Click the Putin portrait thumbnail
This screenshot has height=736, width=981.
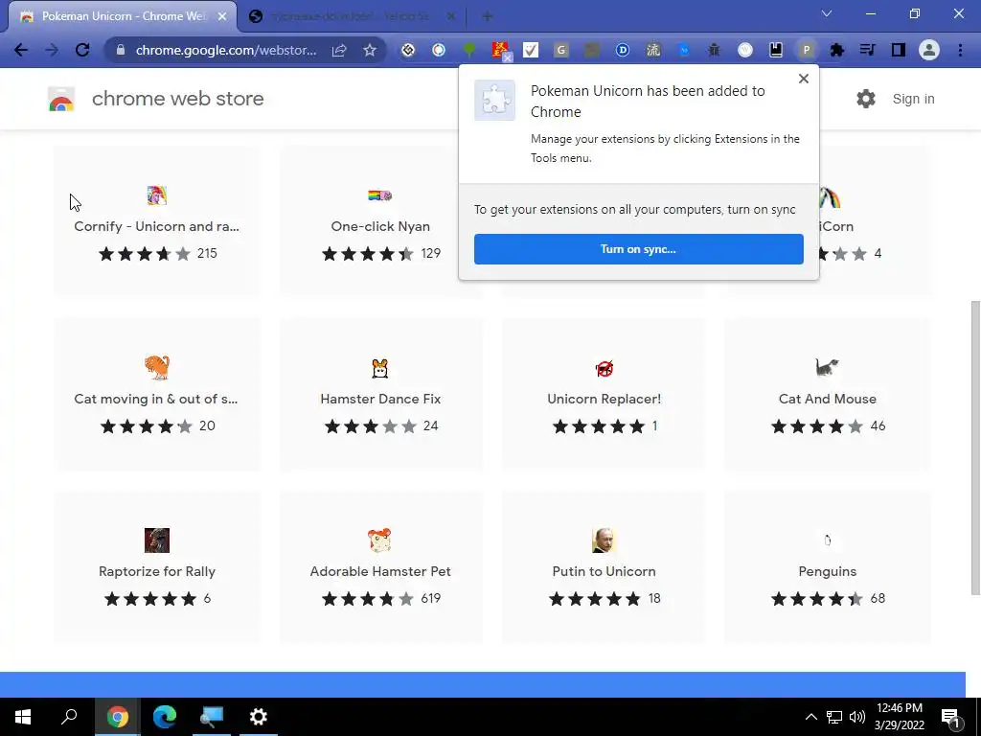604,540
